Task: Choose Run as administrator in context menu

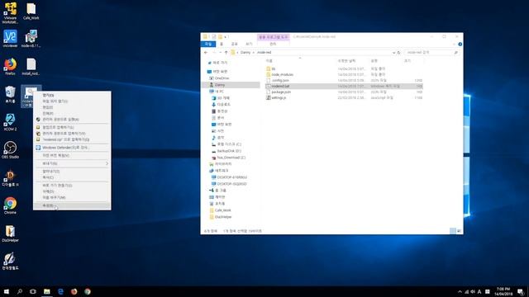Action: point(72,120)
